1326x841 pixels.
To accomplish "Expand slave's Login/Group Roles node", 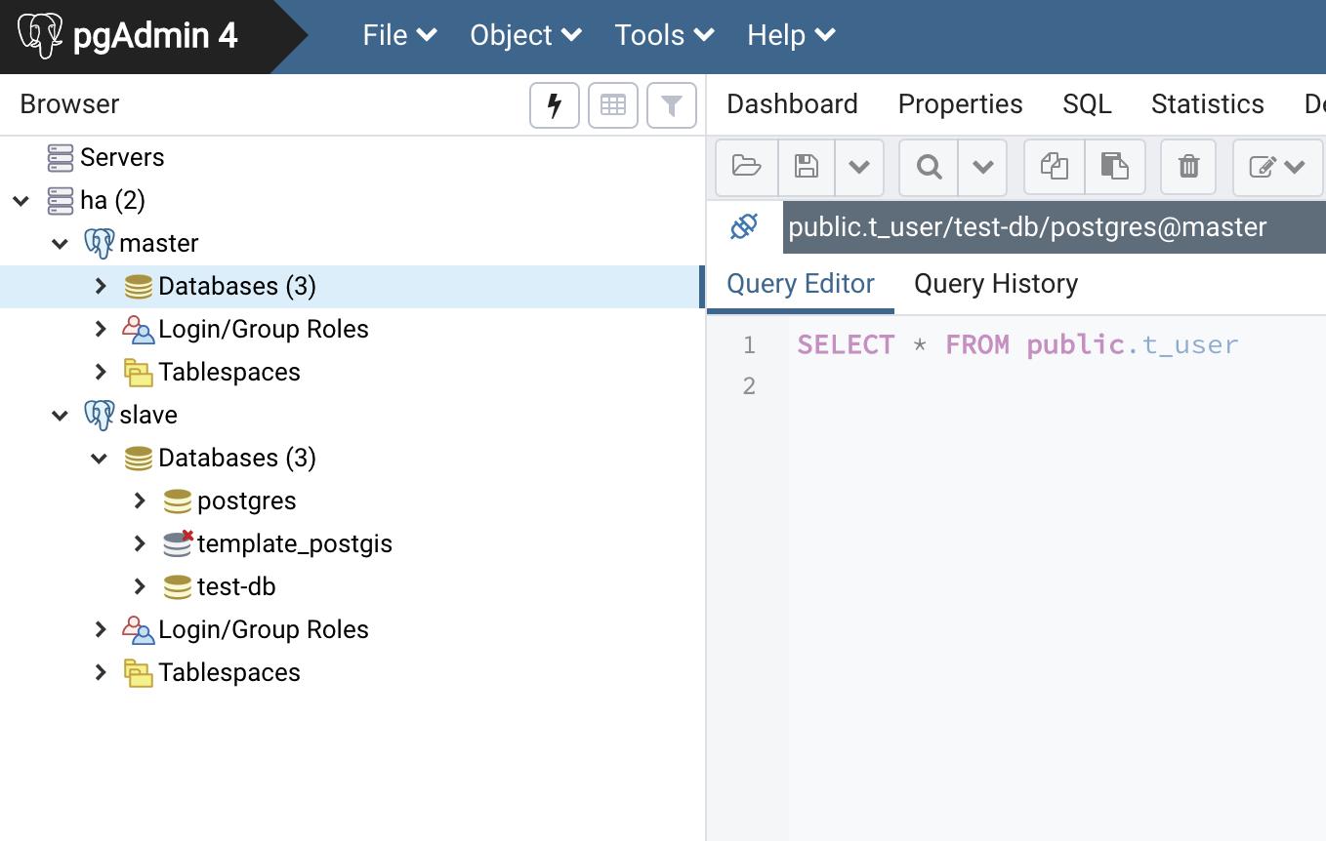I will [x=101, y=629].
